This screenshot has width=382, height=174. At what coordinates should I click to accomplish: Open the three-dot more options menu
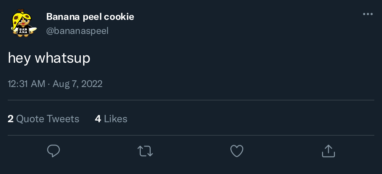click(x=368, y=14)
